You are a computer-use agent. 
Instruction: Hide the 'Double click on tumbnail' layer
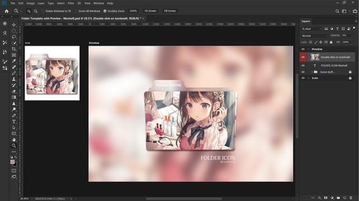tap(303, 57)
